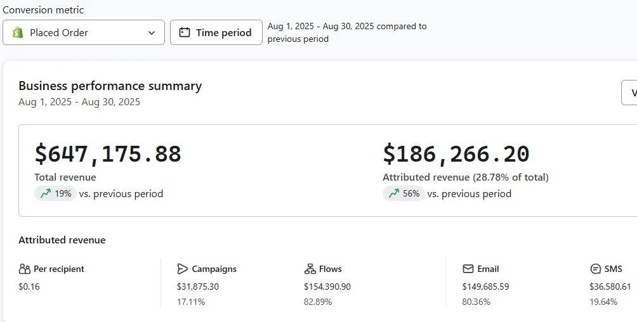Select the $186,266.20 attributed revenue figure
Image resolution: width=637 pixels, height=322 pixels.
pyautogui.click(x=456, y=154)
